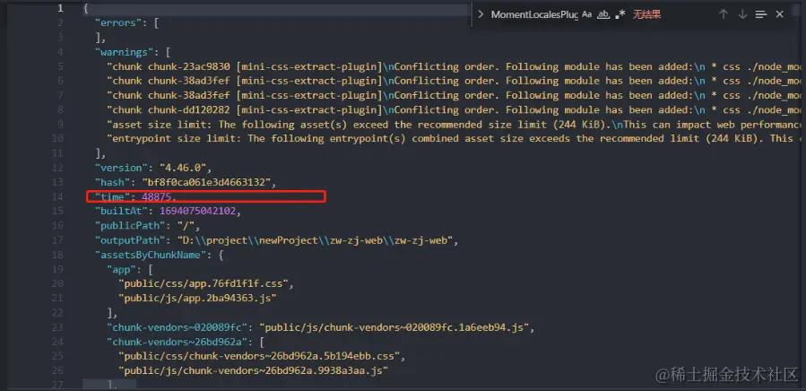The image size is (806, 391).
Task: Click the version value "4.46.0"
Action: coord(185,168)
